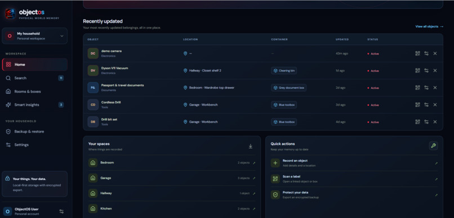
Task: Download the Your spaces list
Action: (x=251, y=147)
